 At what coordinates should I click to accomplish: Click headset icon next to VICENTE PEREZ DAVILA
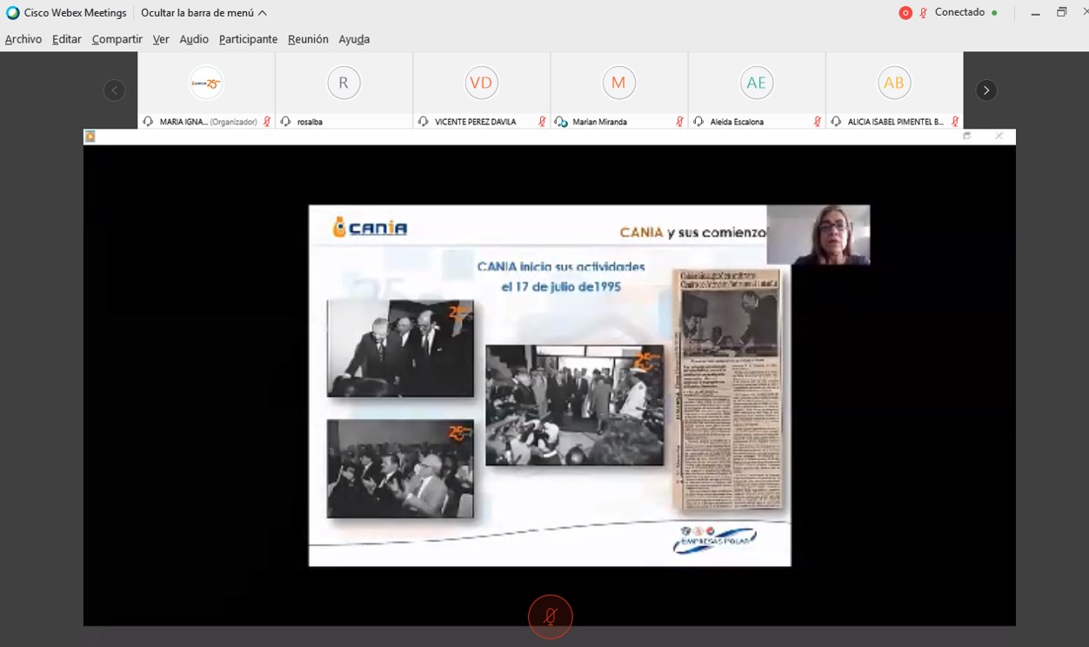[423, 122]
